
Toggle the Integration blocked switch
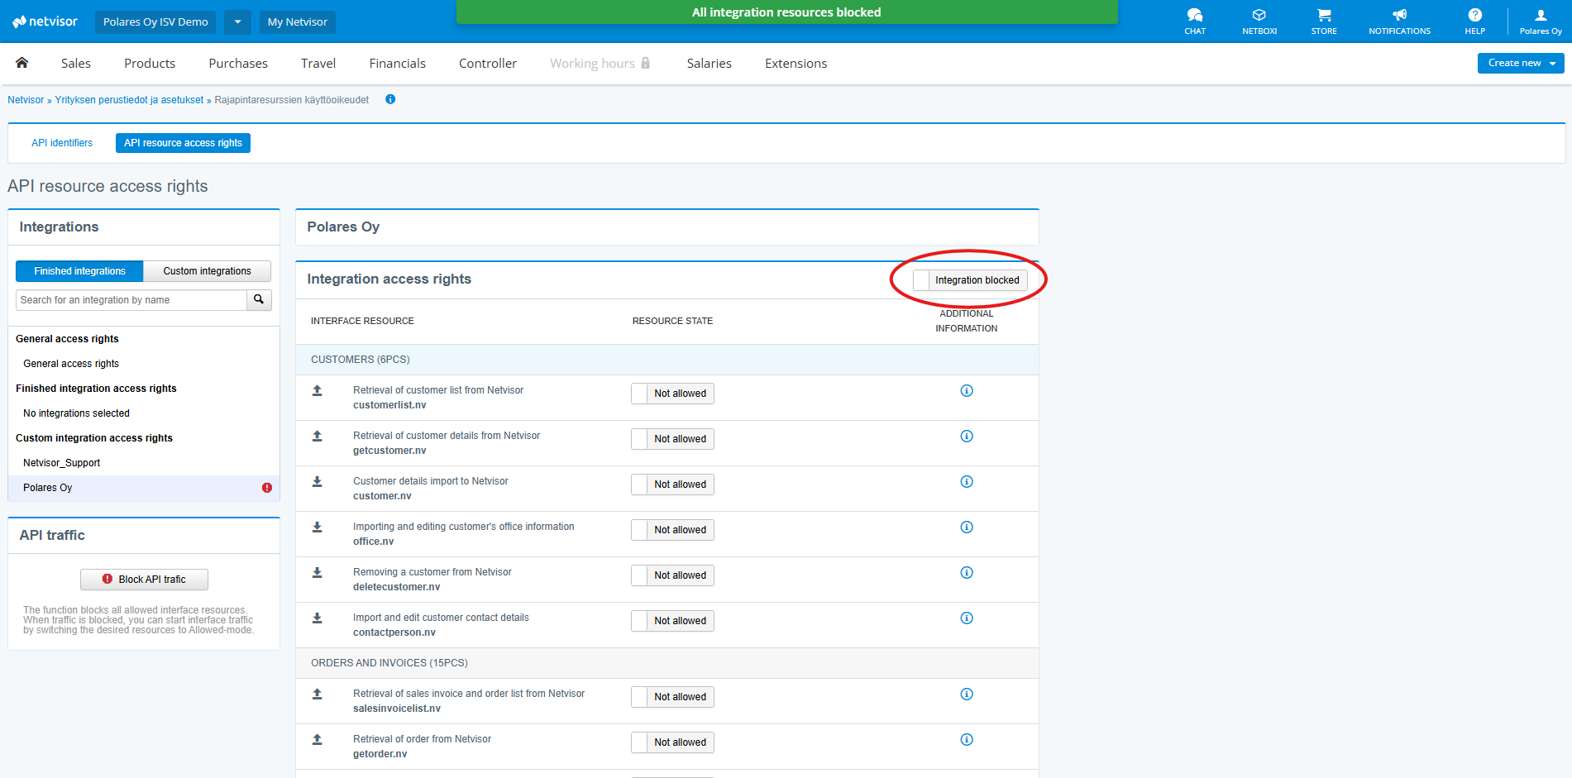click(970, 280)
